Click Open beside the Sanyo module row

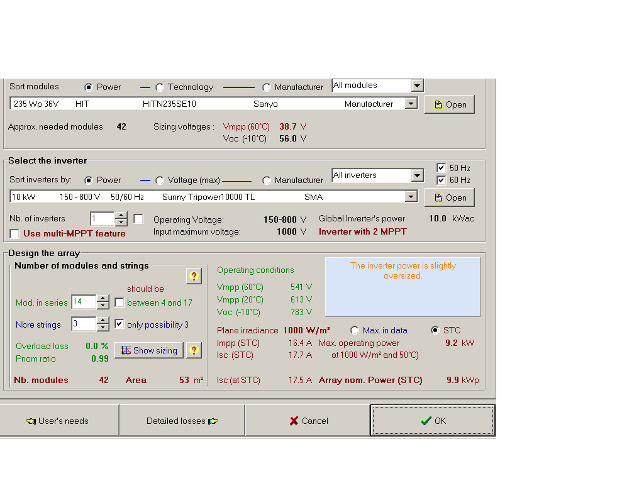450,104
